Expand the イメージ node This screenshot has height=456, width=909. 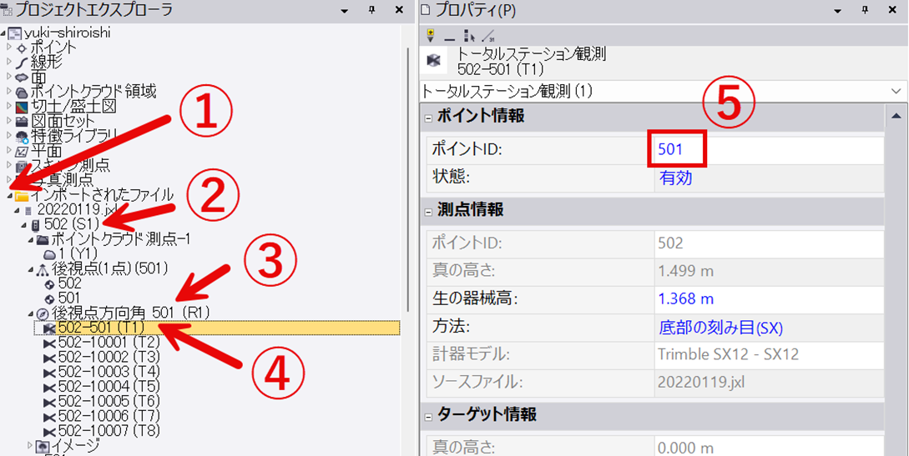click(31, 445)
